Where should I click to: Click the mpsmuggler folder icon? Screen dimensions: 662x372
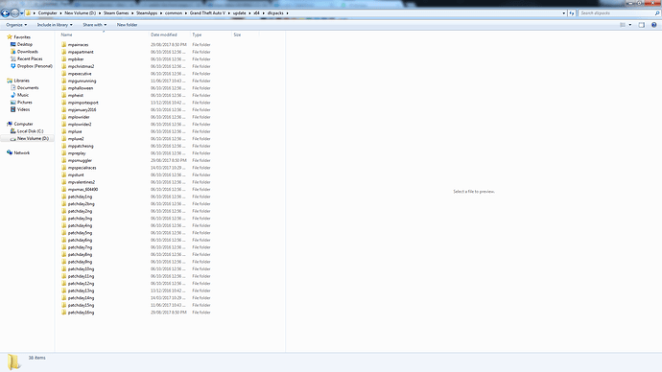pos(64,160)
